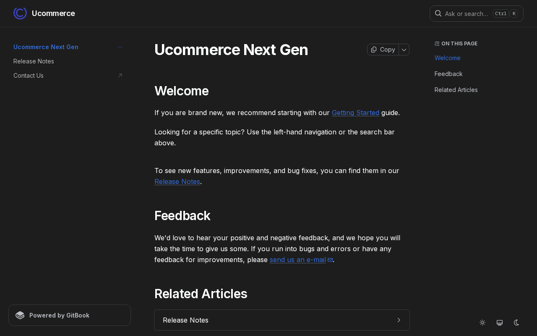Click the search magnifier icon
Image resolution: width=537 pixels, height=336 pixels.
pos(438,13)
